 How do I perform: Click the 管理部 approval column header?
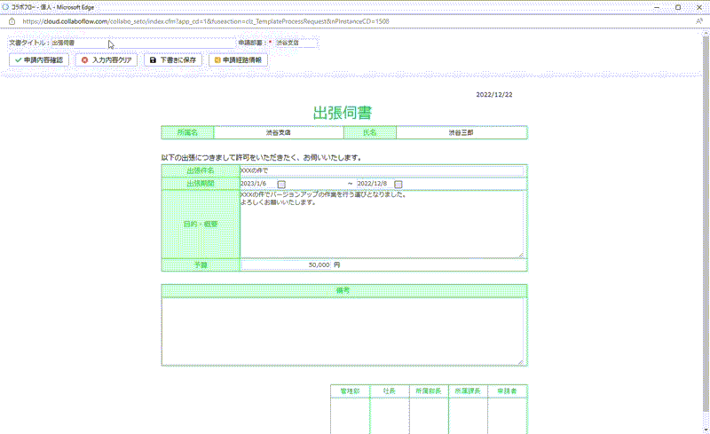[350, 391]
